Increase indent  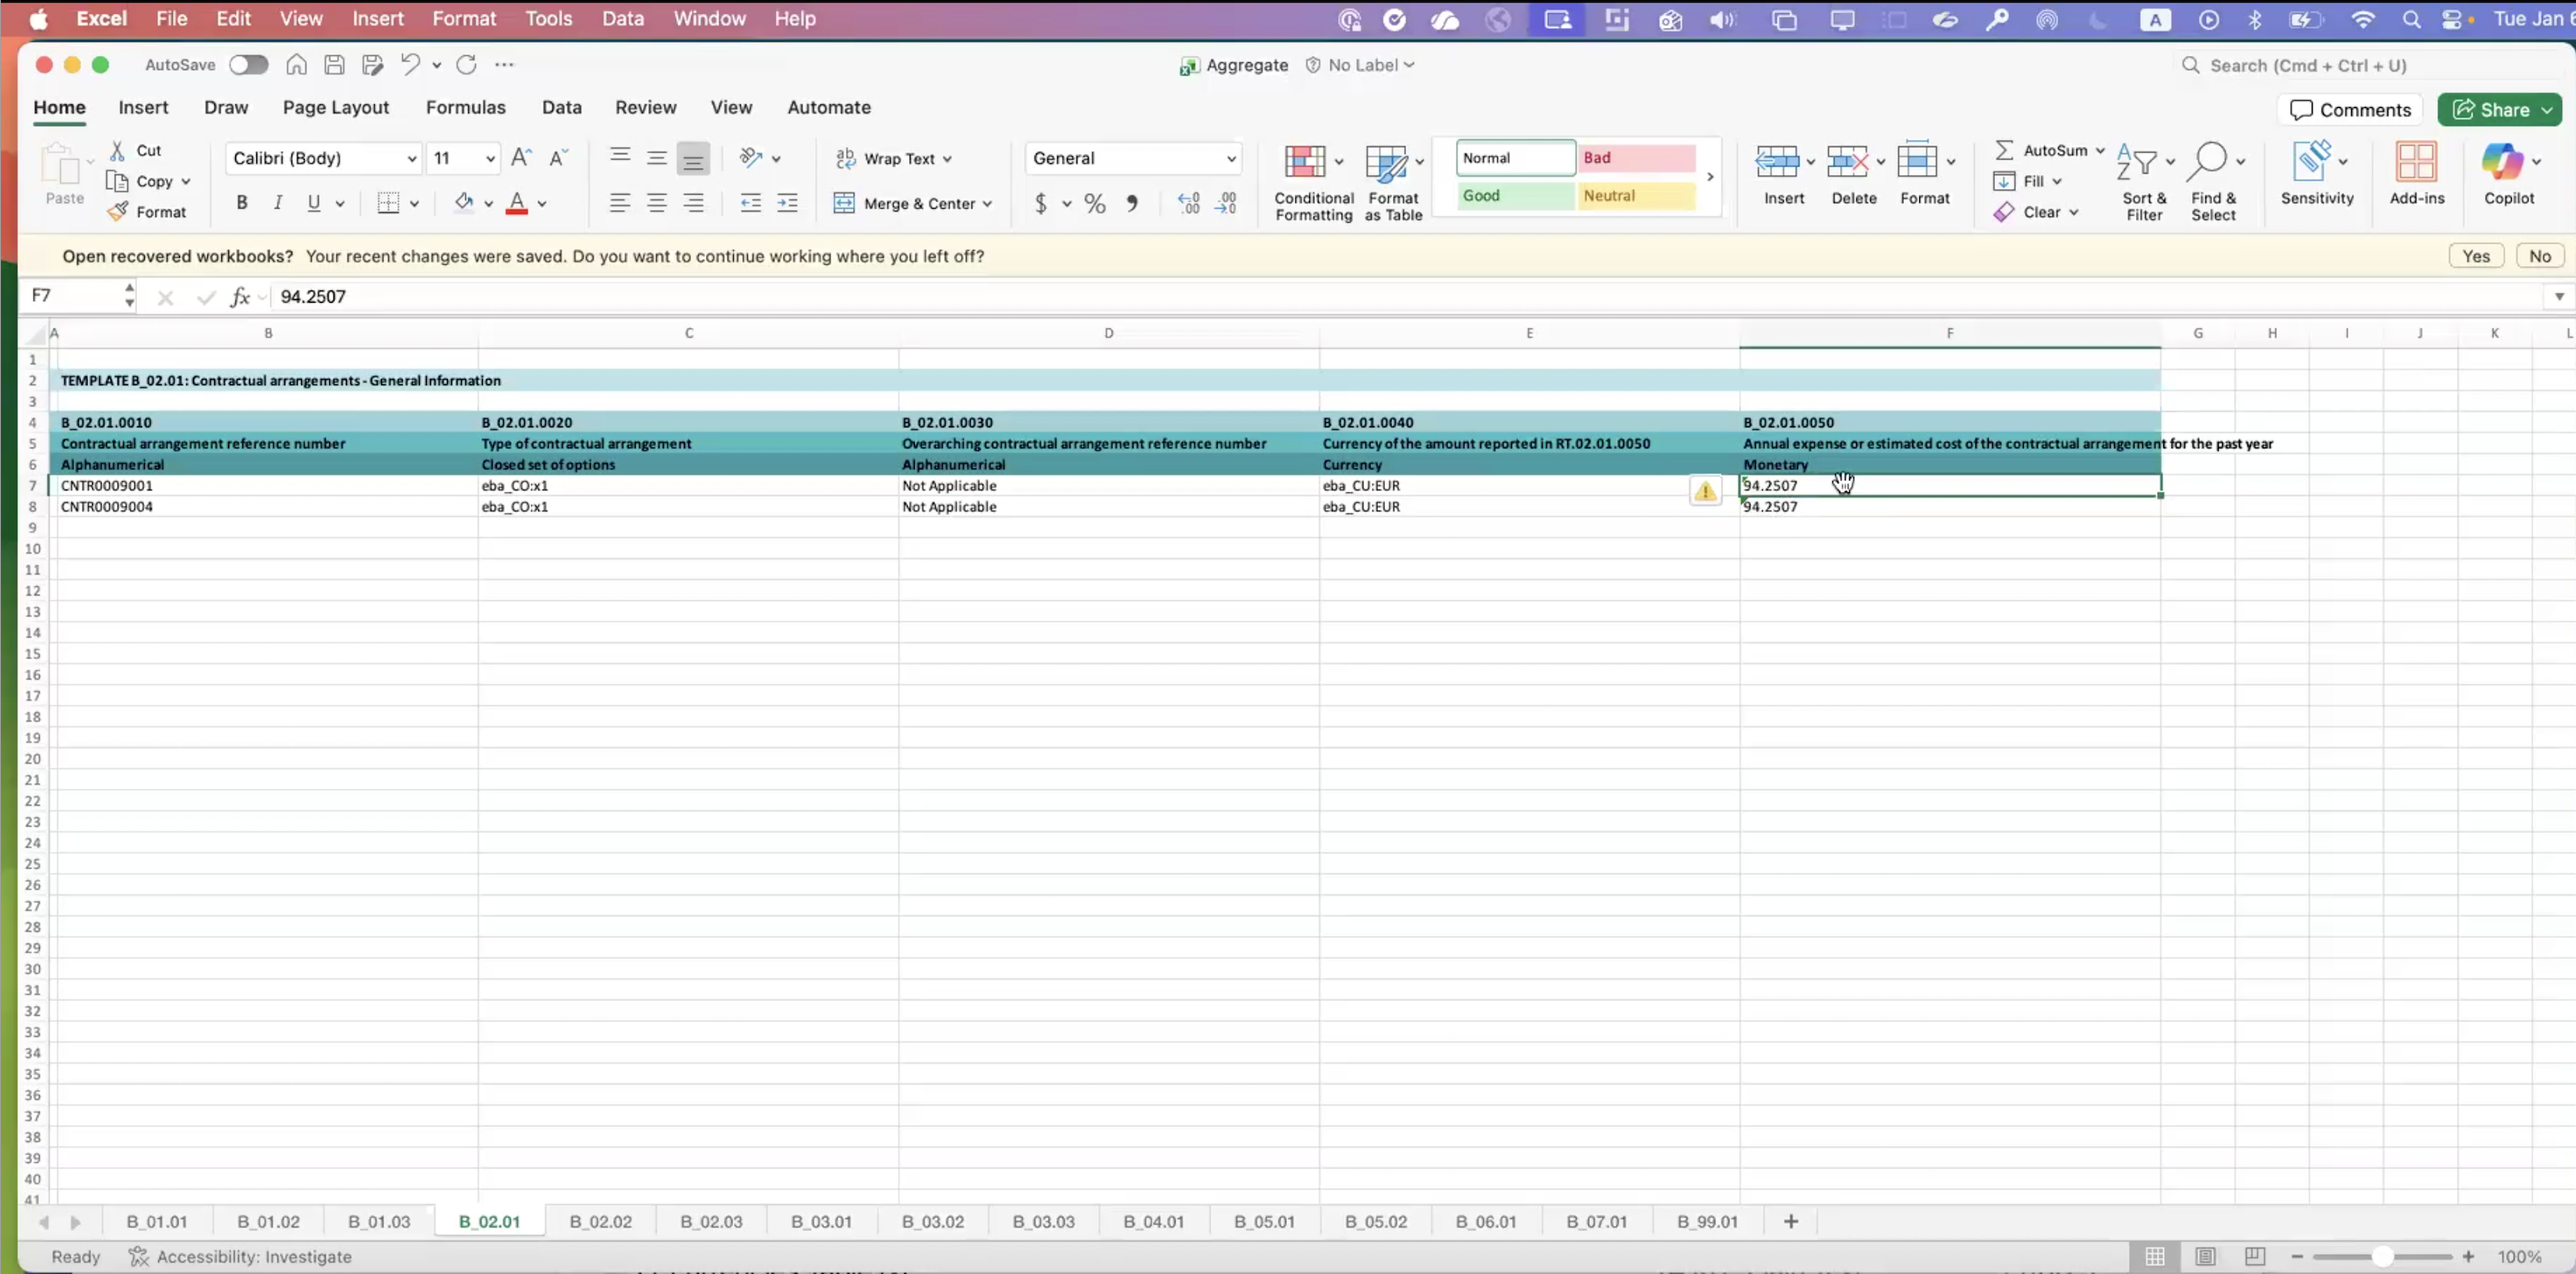click(788, 203)
